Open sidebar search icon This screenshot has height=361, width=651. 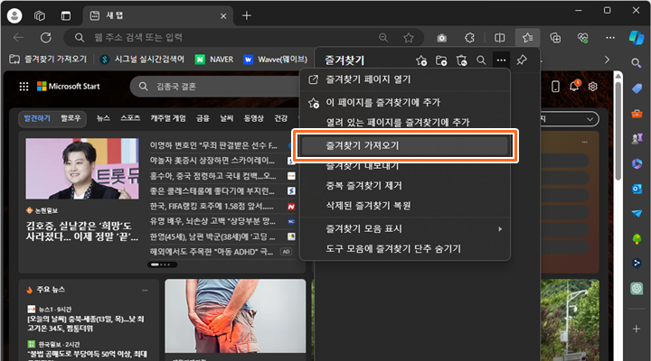[x=636, y=63]
